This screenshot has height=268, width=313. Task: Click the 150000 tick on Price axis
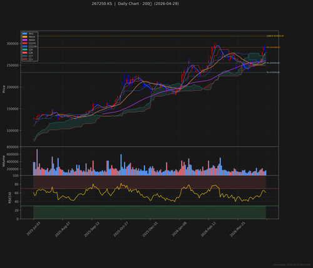tap(13, 109)
